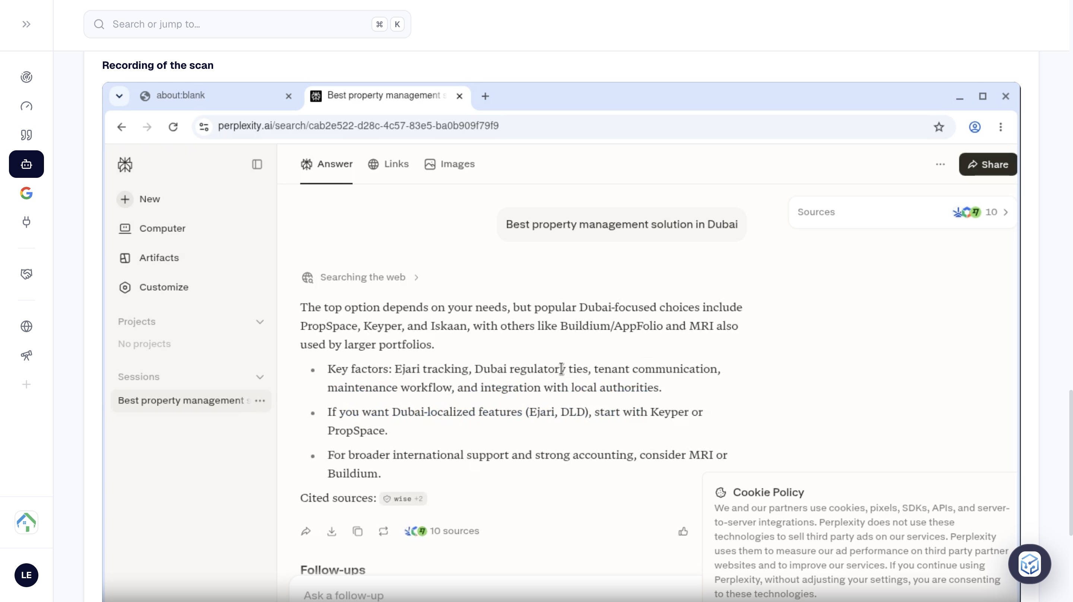Expand the left sidebar with double-chevron icon
This screenshot has height=602, width=1073.
click(x=26, y=24)
